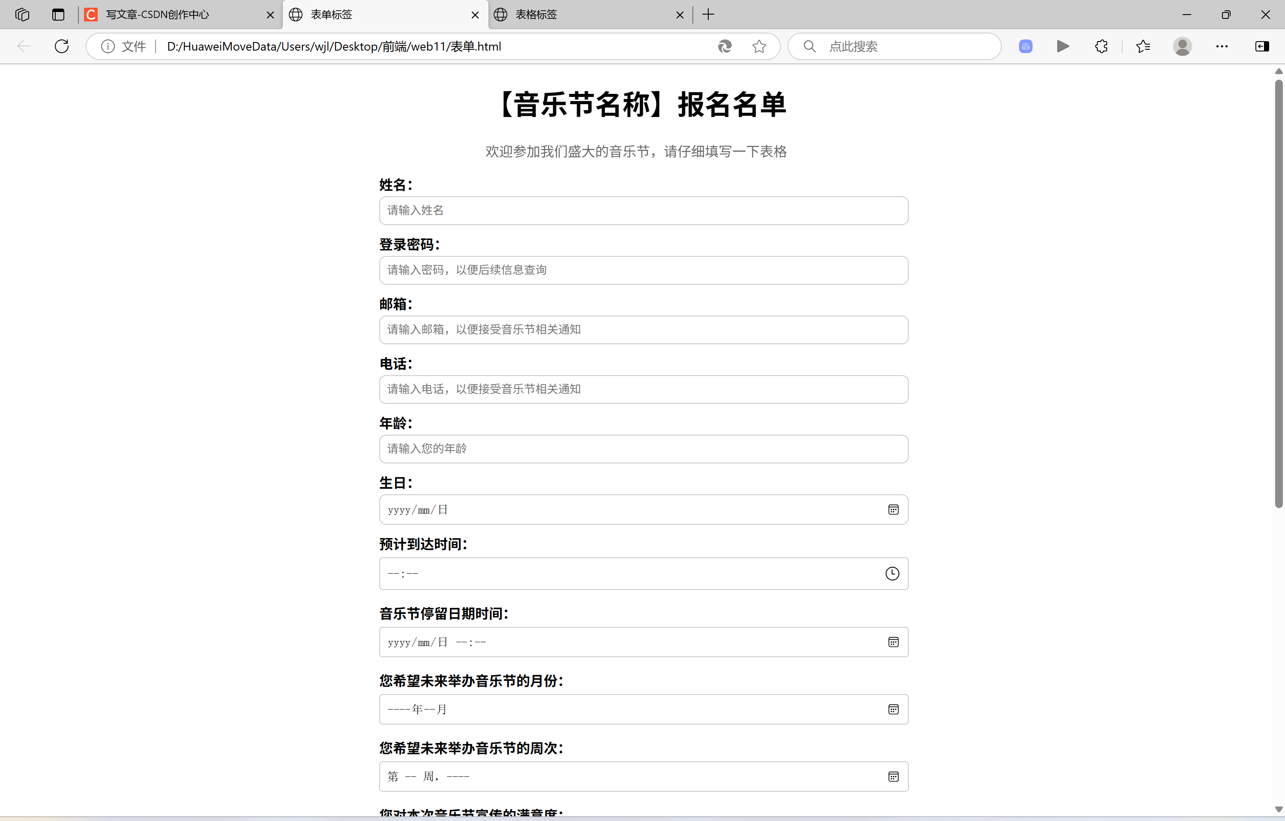The image size is (1285, 821).
Task: Open the favorites list icon
Action: coord(1142,46)
